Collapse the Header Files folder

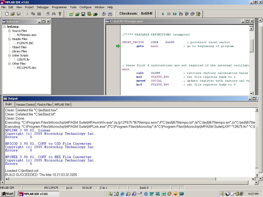click(x=10, y=39)
